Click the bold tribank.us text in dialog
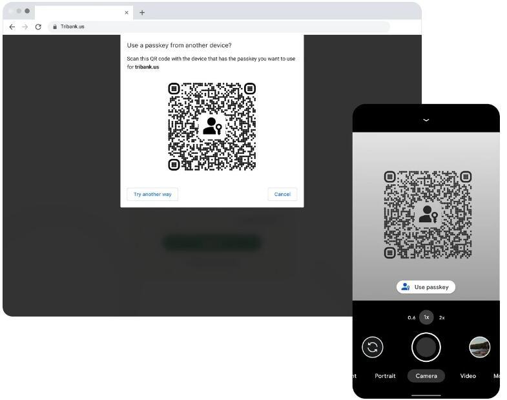The height and width of the screenshot is (400, 507). [147, 67]
